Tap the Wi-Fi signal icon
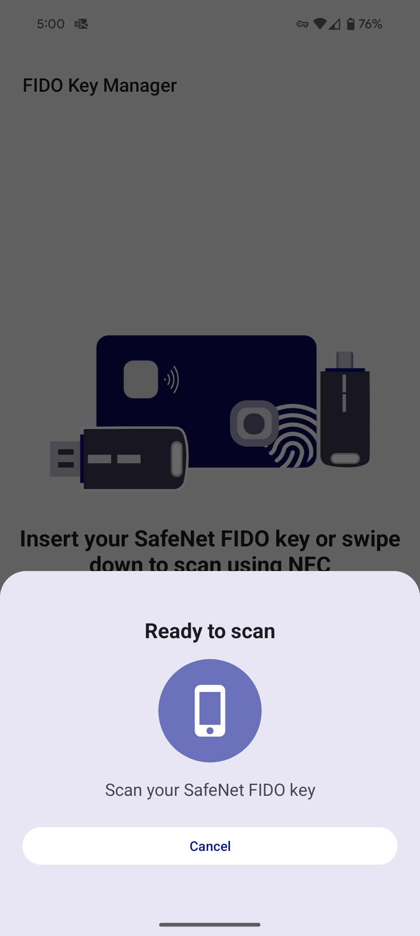This screenshot has width=420, height=936. pyautogui.click(x=320, y=24)
